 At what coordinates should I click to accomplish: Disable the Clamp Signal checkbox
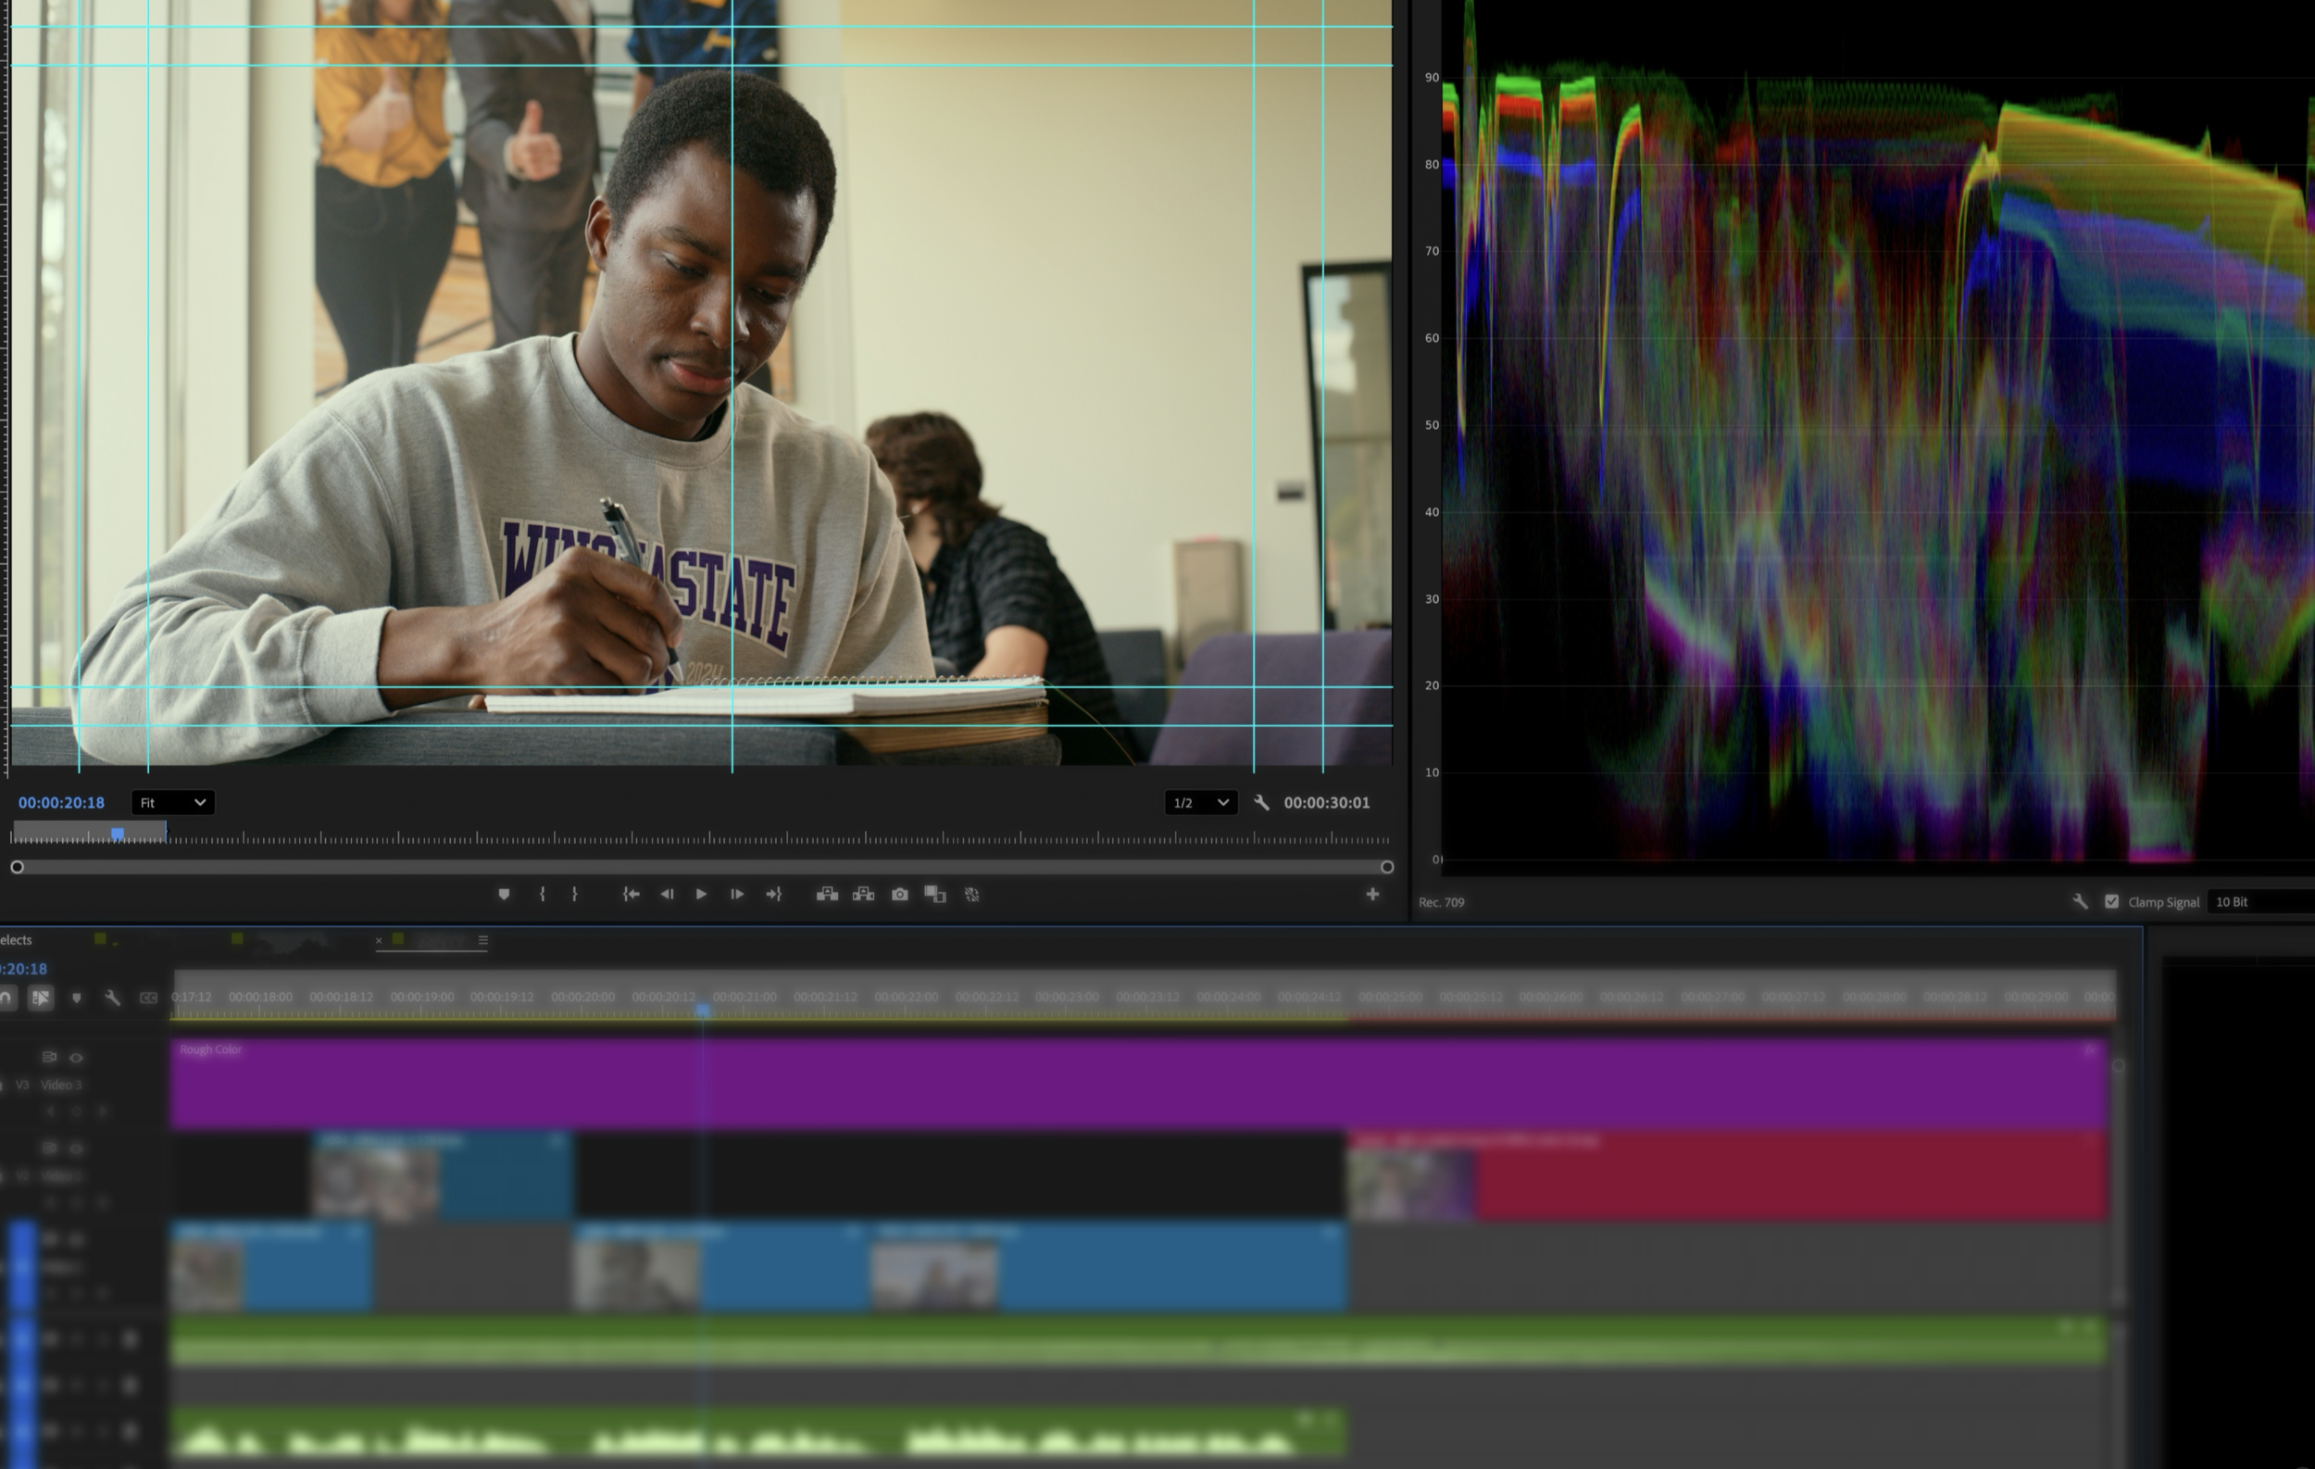pos(2111,903)
